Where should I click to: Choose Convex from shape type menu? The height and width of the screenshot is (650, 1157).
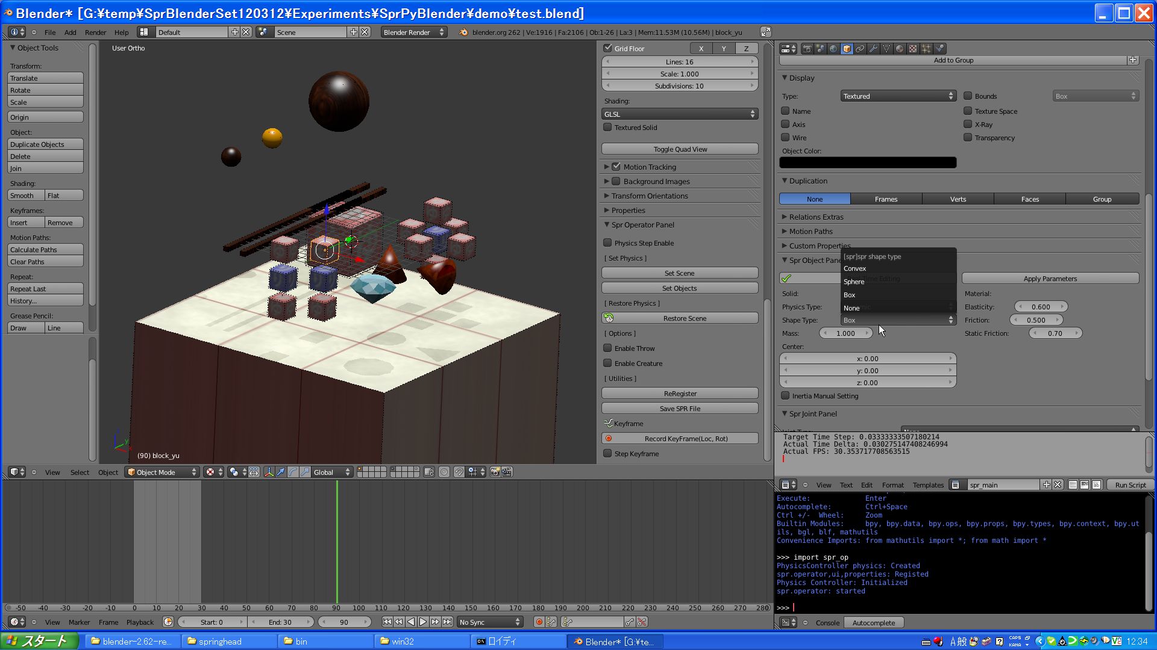coord(898,268)
